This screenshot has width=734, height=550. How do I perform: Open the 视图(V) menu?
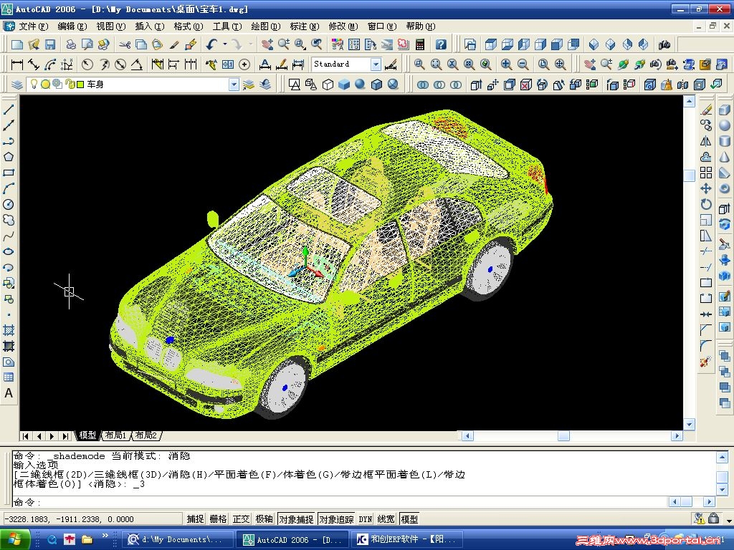point(111,26)
